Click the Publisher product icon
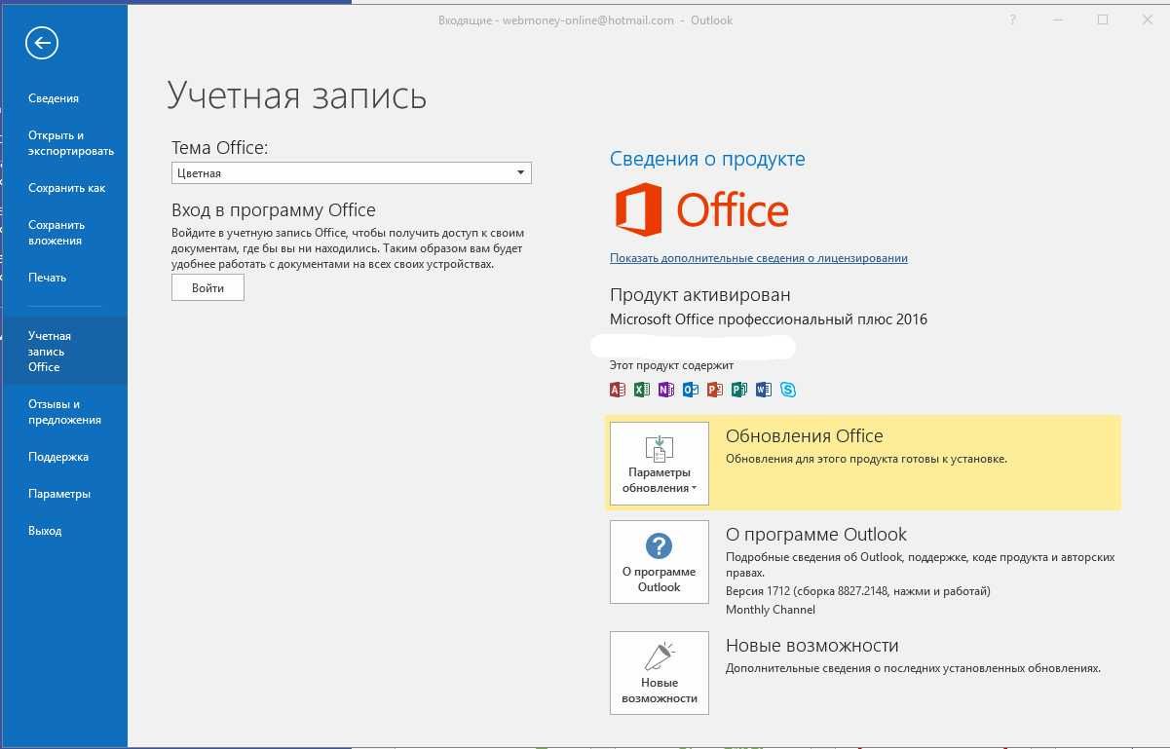The width and height of the screenshot is (1170, 749). point(738,390)
